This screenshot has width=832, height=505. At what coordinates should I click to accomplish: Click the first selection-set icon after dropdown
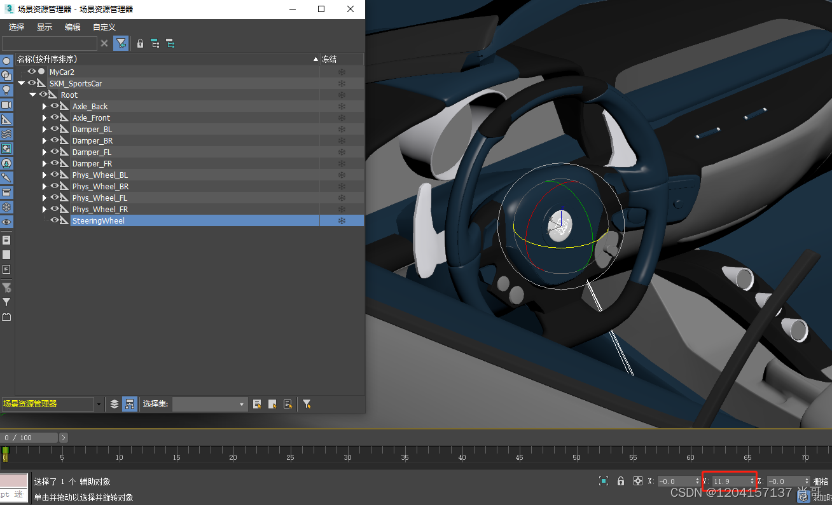click(x=257, y=404)
